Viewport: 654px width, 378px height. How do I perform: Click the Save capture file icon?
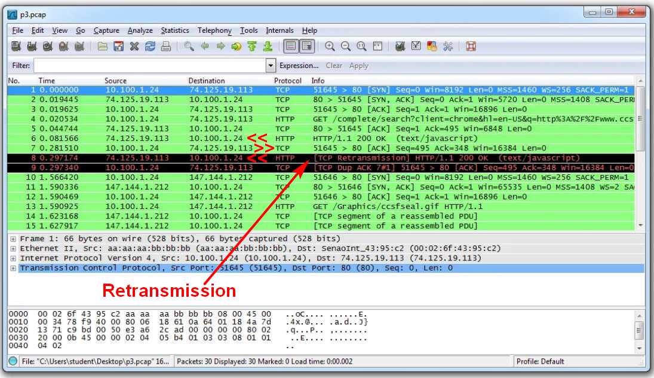(118, 46)
